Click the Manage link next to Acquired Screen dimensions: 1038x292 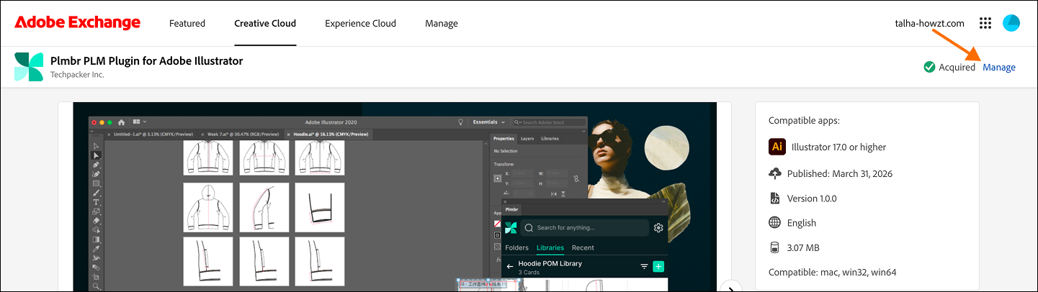999,67
